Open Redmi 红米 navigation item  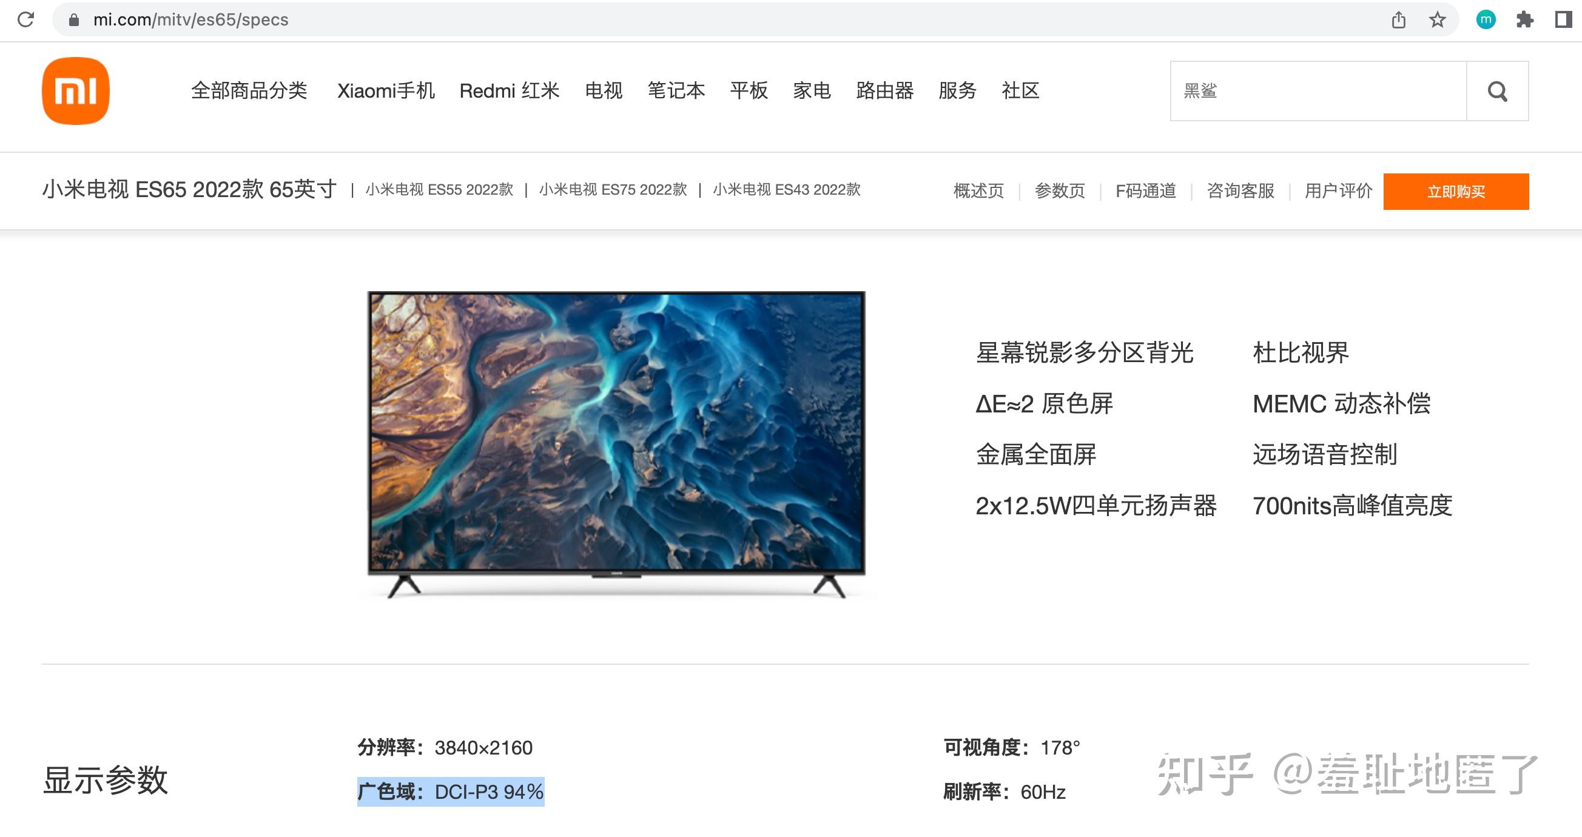509,91
